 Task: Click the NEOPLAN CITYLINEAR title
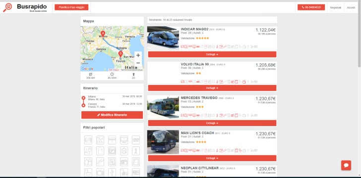click(200, 168)
